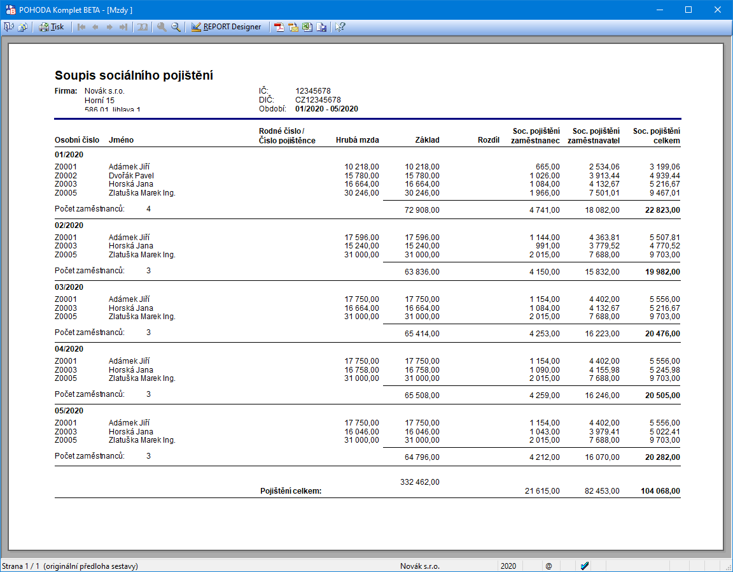733x572 pixels.
Task: Click the 05/2020 total 20 282,00
Action: tap(662, 457)
